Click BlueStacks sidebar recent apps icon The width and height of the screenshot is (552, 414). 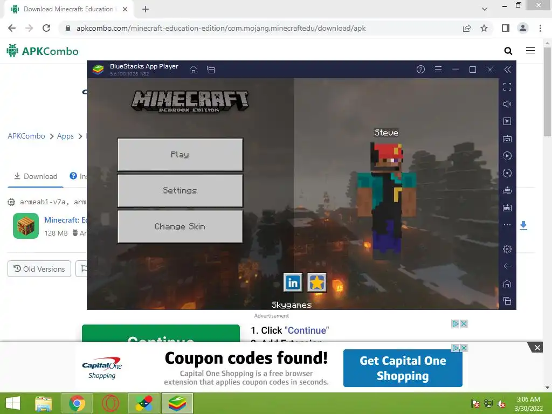click(x=507, y=301)
